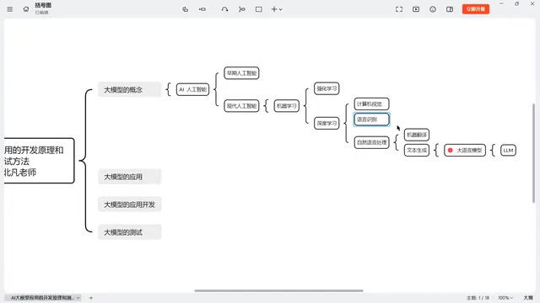Go to the Home screen icon
540x303 pixels.
click(x=26, y=9)
